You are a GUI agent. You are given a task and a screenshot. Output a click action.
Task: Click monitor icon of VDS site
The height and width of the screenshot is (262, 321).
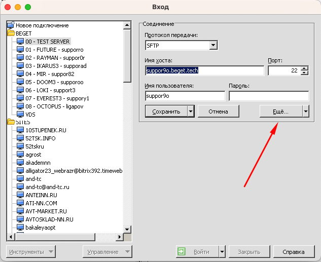(x=20, y=114)
